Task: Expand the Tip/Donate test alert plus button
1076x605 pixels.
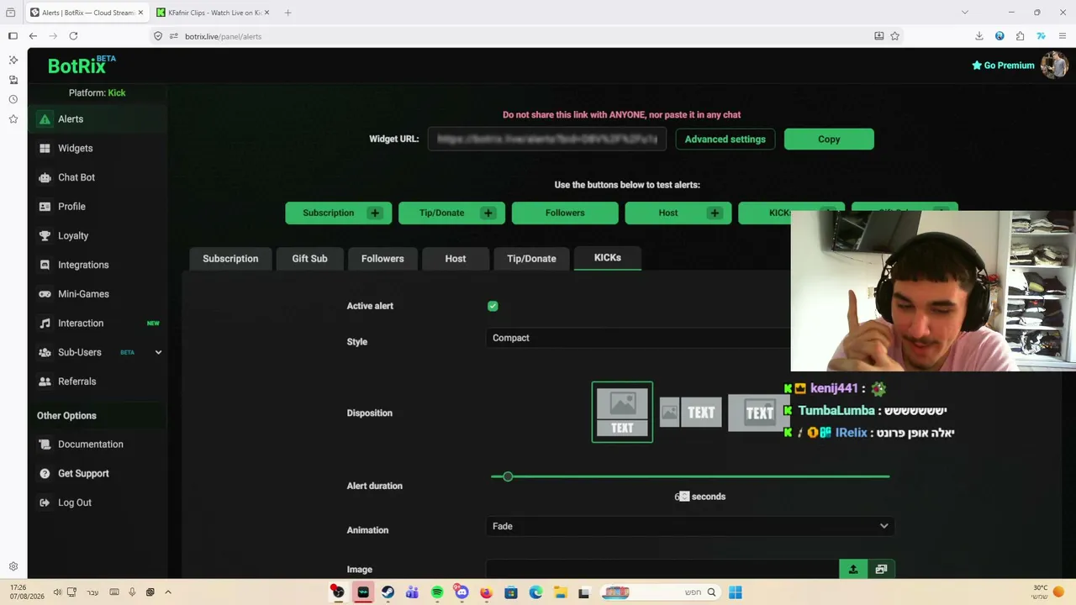Action: [488, 213]
